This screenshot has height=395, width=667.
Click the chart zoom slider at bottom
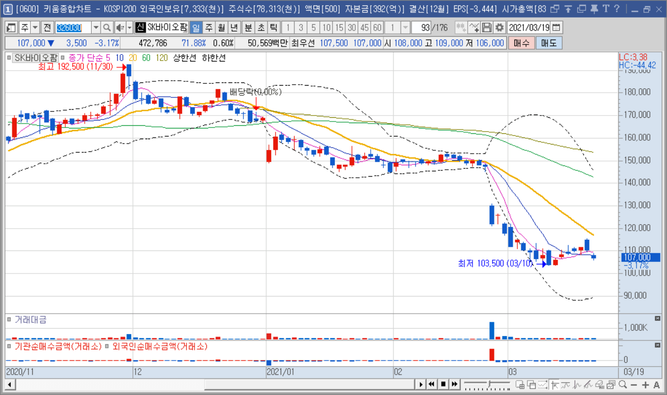[x=486, y=384]
